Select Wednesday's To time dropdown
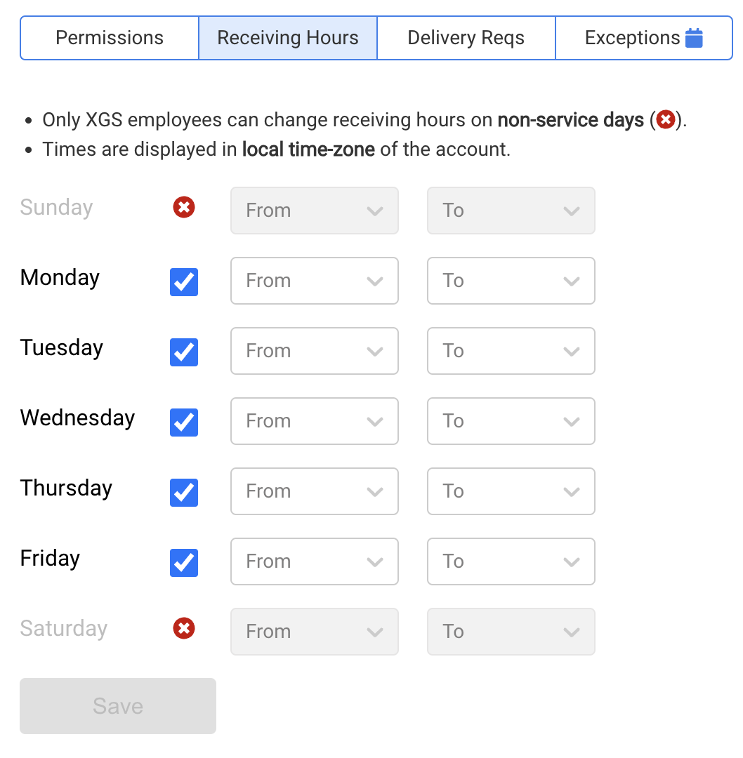Viewport: 743px width, 758px height. 511,421
